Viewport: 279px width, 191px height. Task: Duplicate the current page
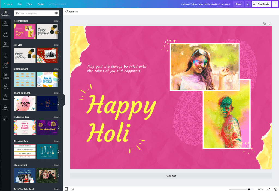point(264,23)
